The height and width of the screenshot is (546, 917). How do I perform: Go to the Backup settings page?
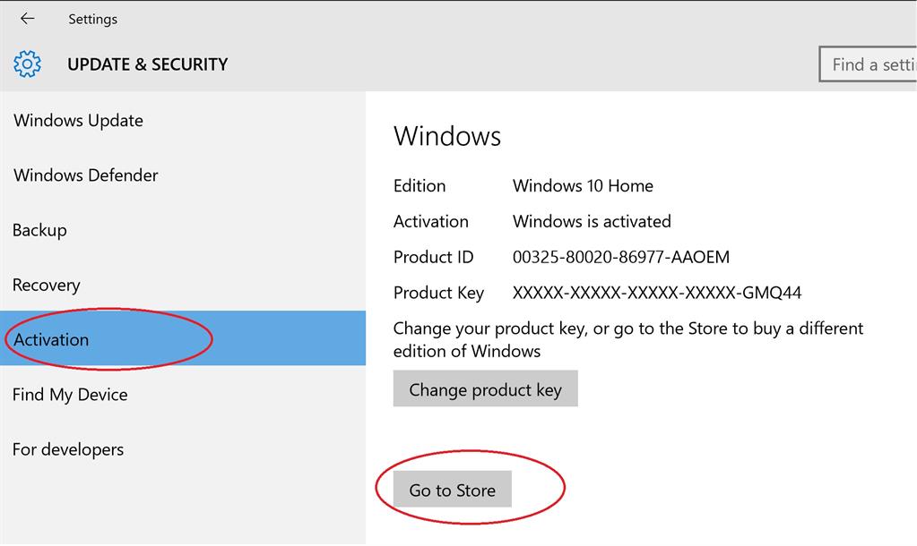tap(39, 230)
